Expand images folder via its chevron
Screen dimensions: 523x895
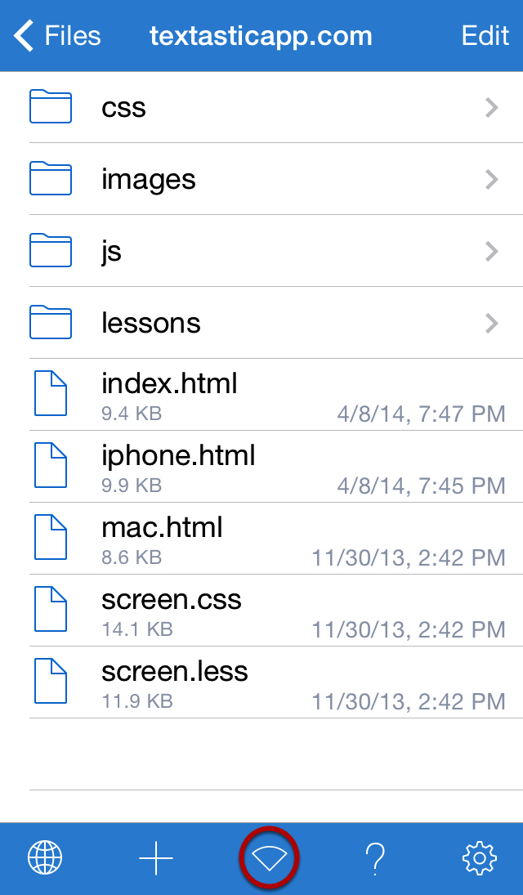click(492, 179)
